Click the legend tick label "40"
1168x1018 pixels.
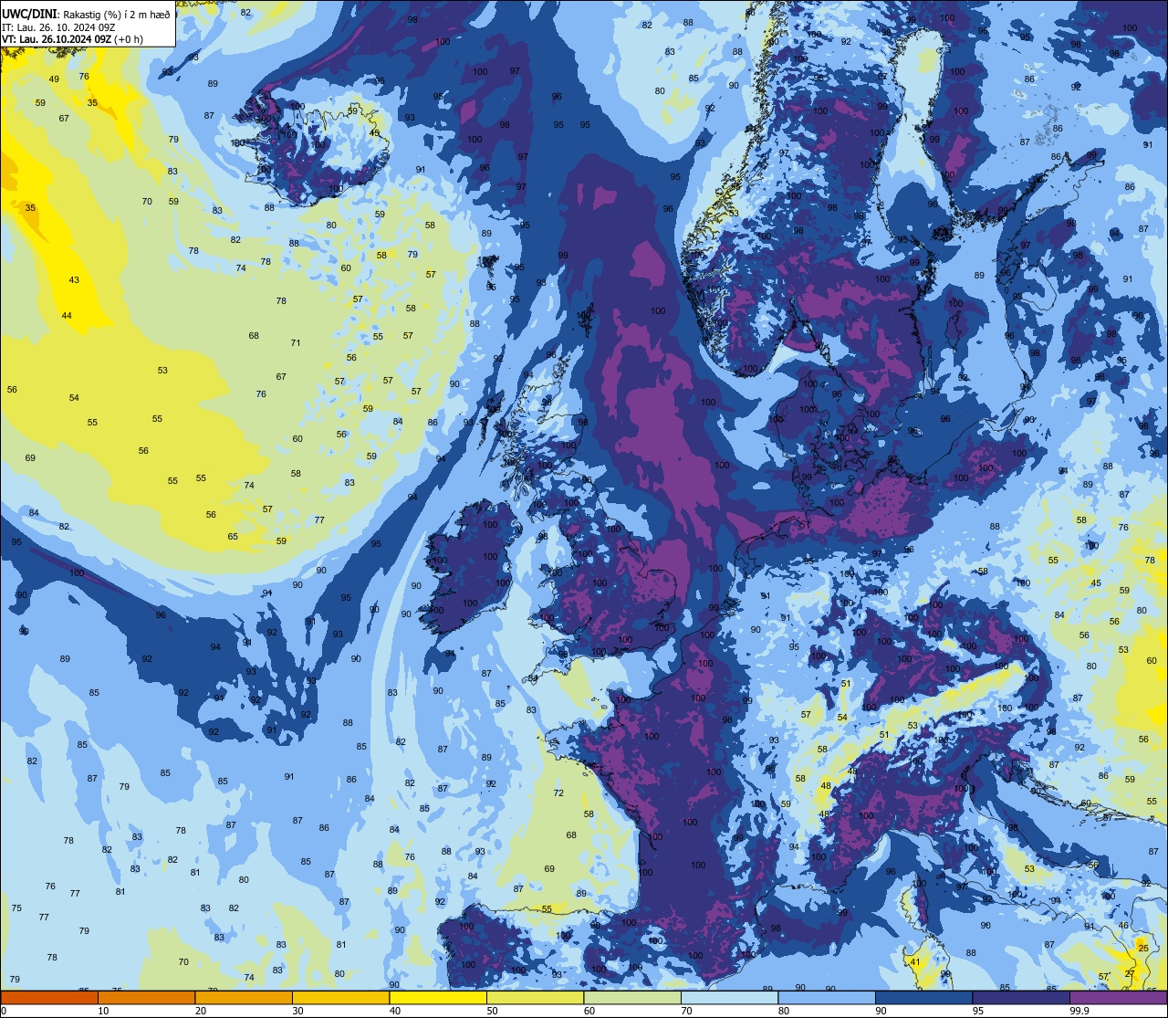(x=394, y=1010)
